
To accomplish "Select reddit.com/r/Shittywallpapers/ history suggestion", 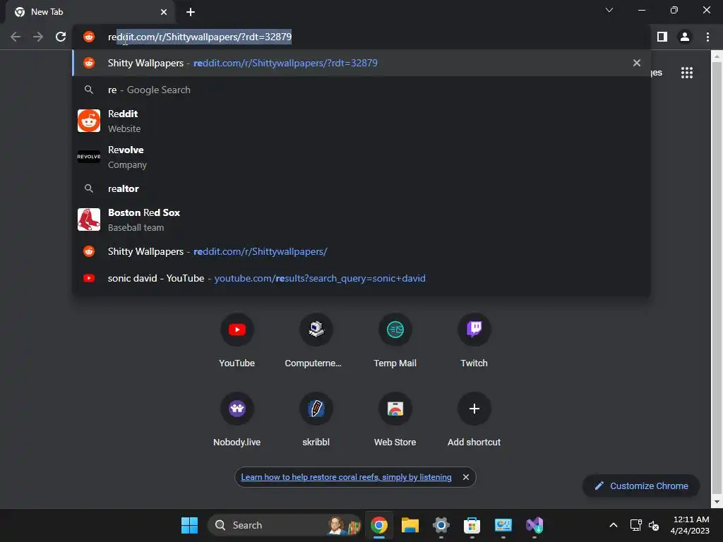I will [361, 252].
